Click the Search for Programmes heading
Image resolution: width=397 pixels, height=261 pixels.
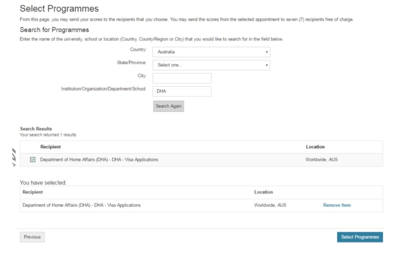54,30
